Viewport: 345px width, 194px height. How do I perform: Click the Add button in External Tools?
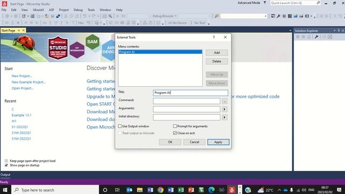pyautogui.click(x=217, y=53)
